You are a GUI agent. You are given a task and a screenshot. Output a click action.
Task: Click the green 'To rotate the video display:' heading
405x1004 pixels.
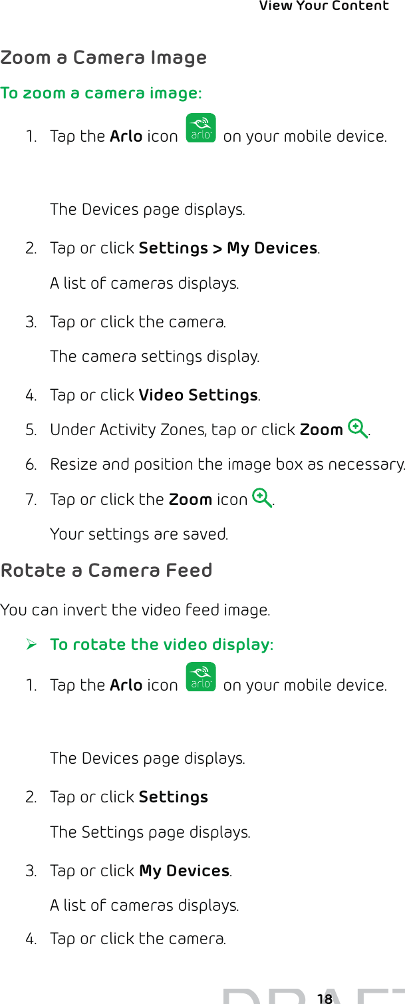(x=161, y=645)
